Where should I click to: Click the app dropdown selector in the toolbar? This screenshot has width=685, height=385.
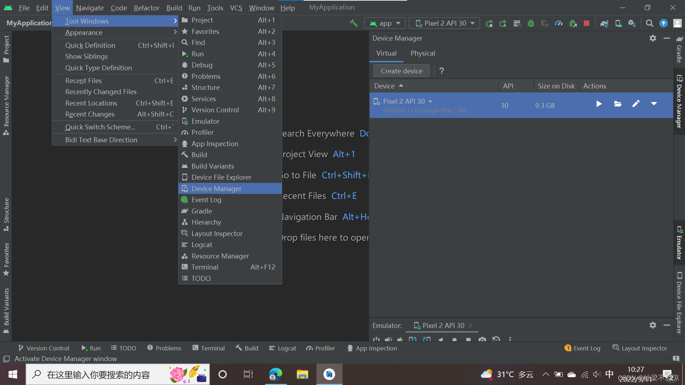(x=384, y=22)
